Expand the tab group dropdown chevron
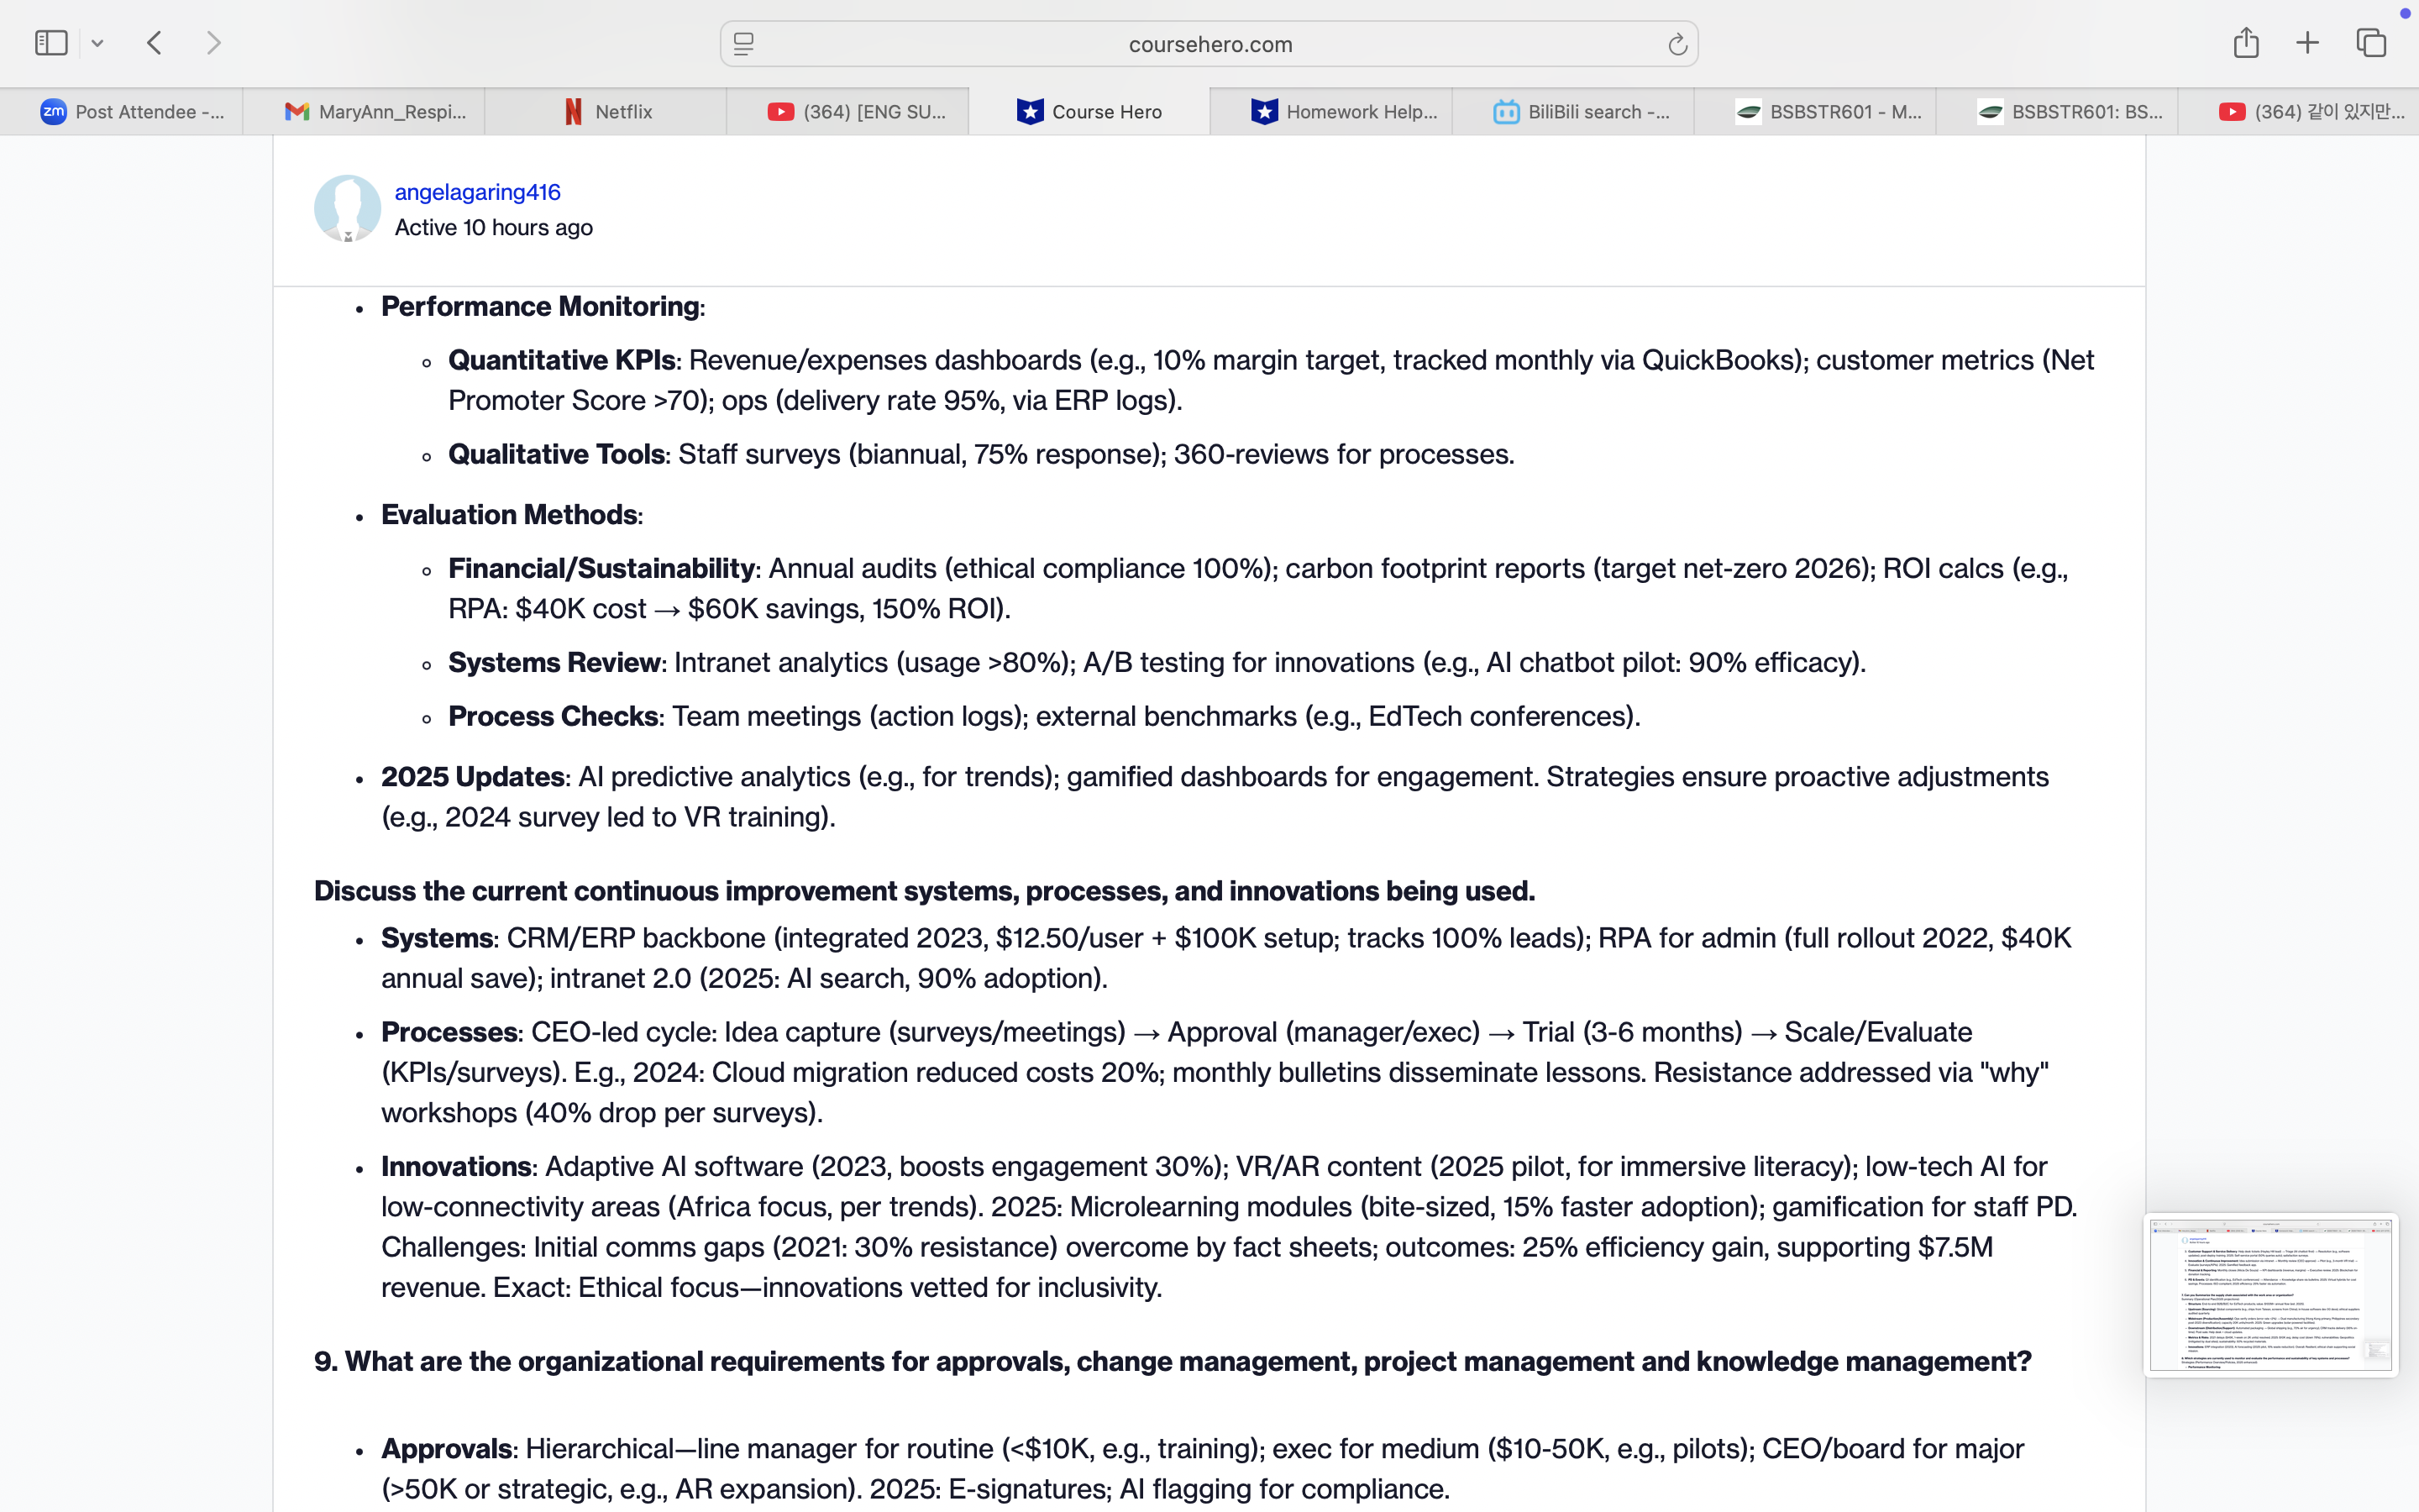Image resolution: width=2419 pixels, height=1512 pixels. [97, 43]
